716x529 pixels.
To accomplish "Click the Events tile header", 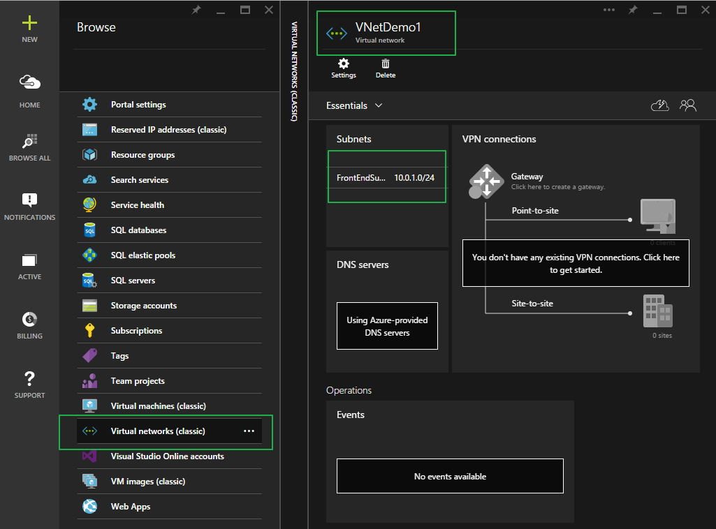I will [x=351, y=415].
